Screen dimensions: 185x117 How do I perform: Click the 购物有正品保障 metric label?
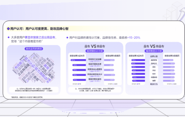[95, 59]
